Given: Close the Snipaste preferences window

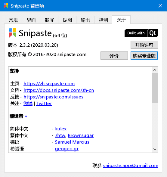Looking at the screenshot, I should 160,6.
